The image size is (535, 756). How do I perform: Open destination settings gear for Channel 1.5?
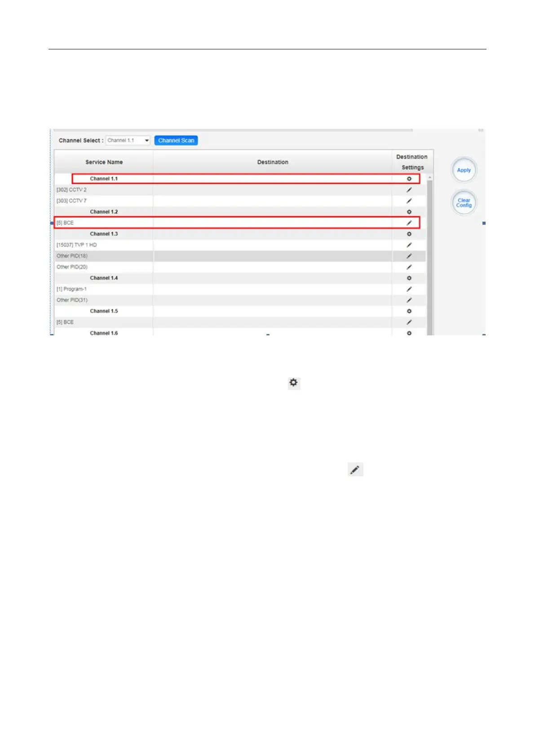click(x=409, y=311)
